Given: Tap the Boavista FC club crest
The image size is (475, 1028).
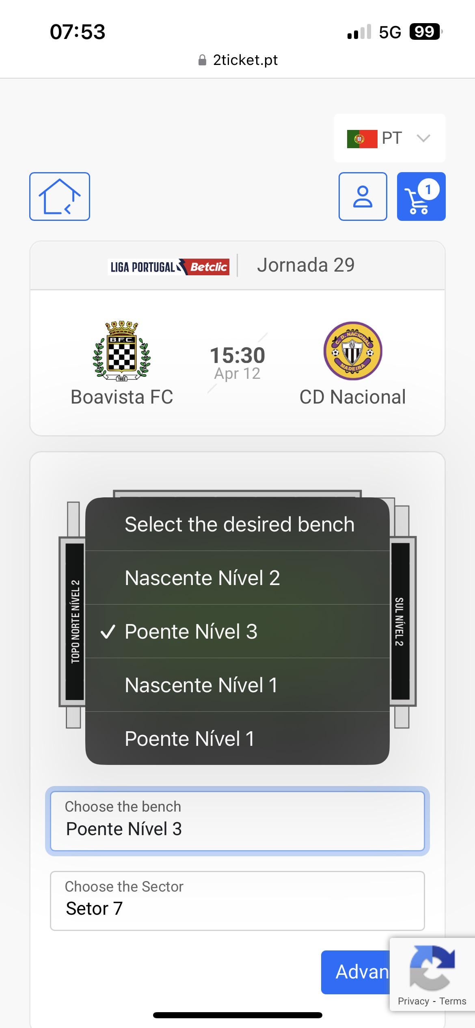Looking at the screenshot, I should 121,351.
